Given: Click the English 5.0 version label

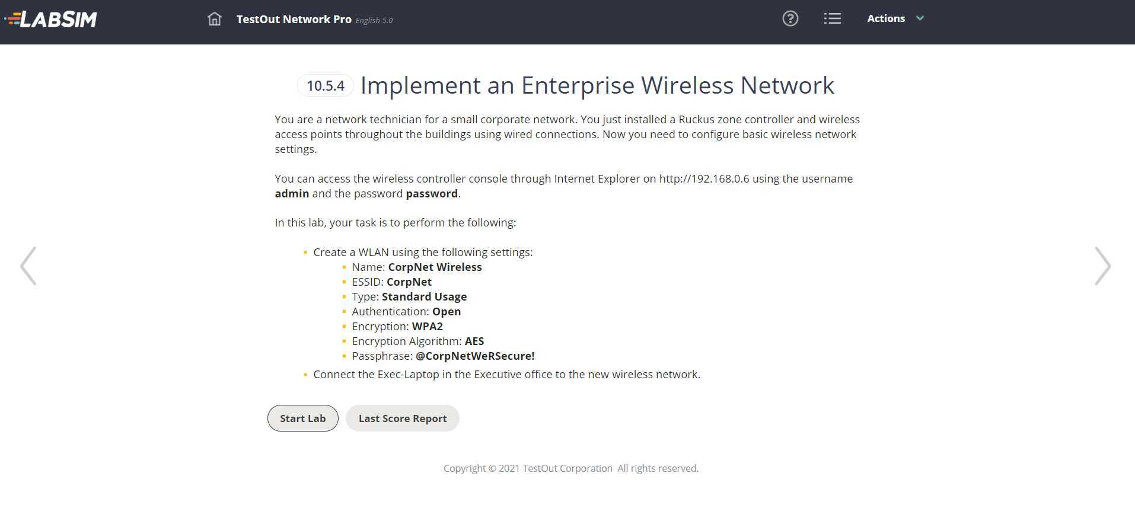Looking at the screenshot, I should coord(374,20).
